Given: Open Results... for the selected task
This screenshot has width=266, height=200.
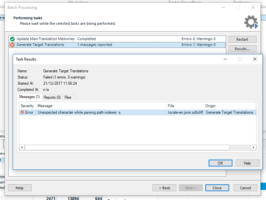Looking at the screenshot, I should click(x=242, y=49).
